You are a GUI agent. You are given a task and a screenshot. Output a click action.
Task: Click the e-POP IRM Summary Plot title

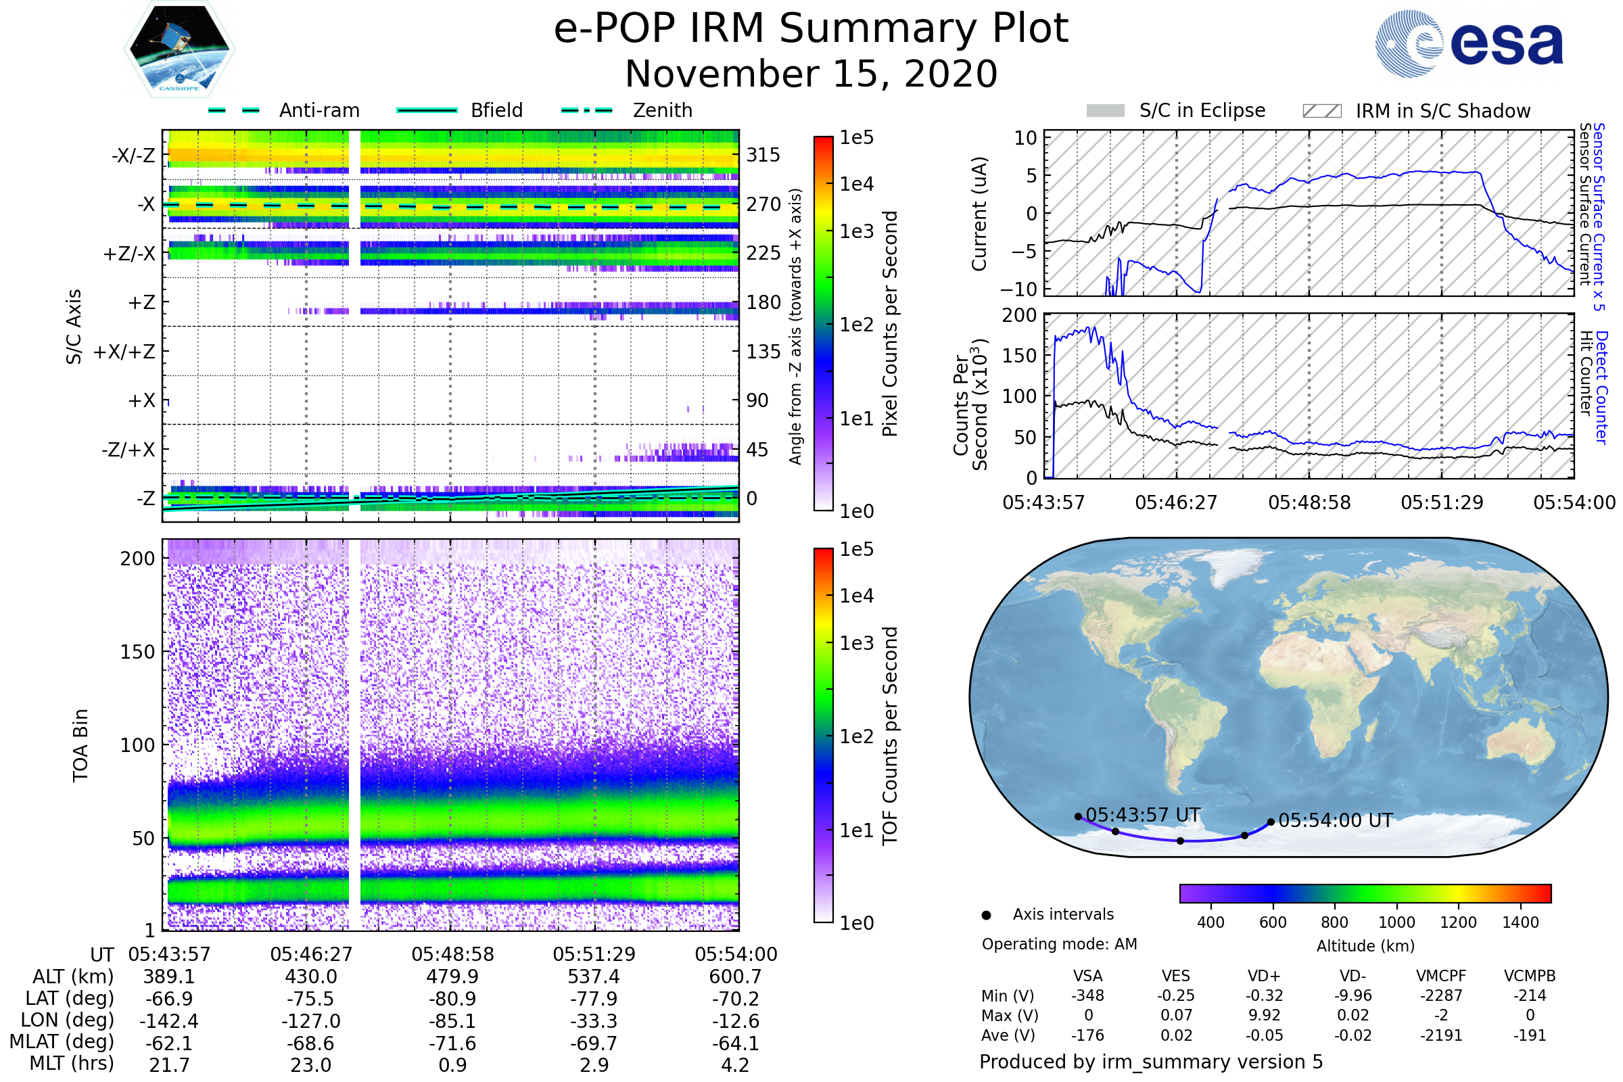click(811, 29)
